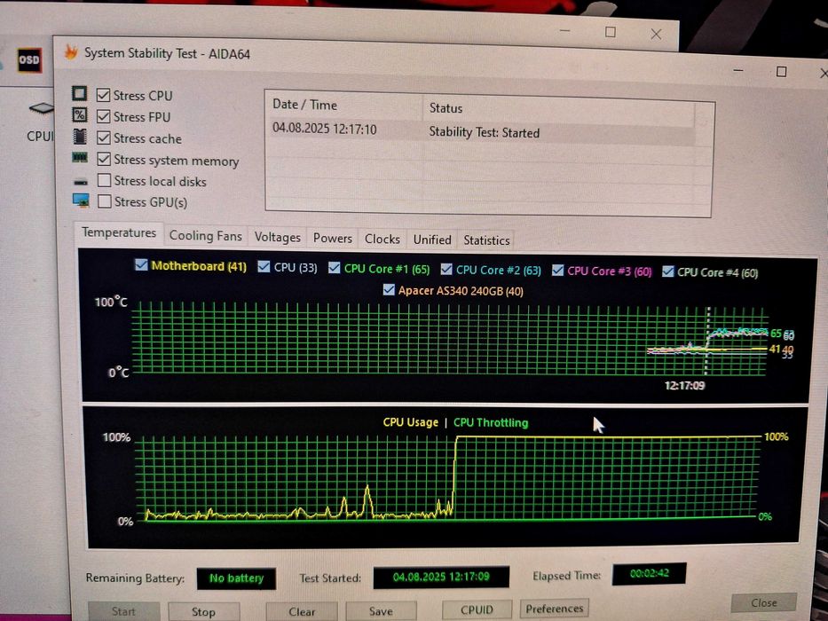
Task: Uncheck Stress CPU checkbox
Action: (x=104, y=95)
